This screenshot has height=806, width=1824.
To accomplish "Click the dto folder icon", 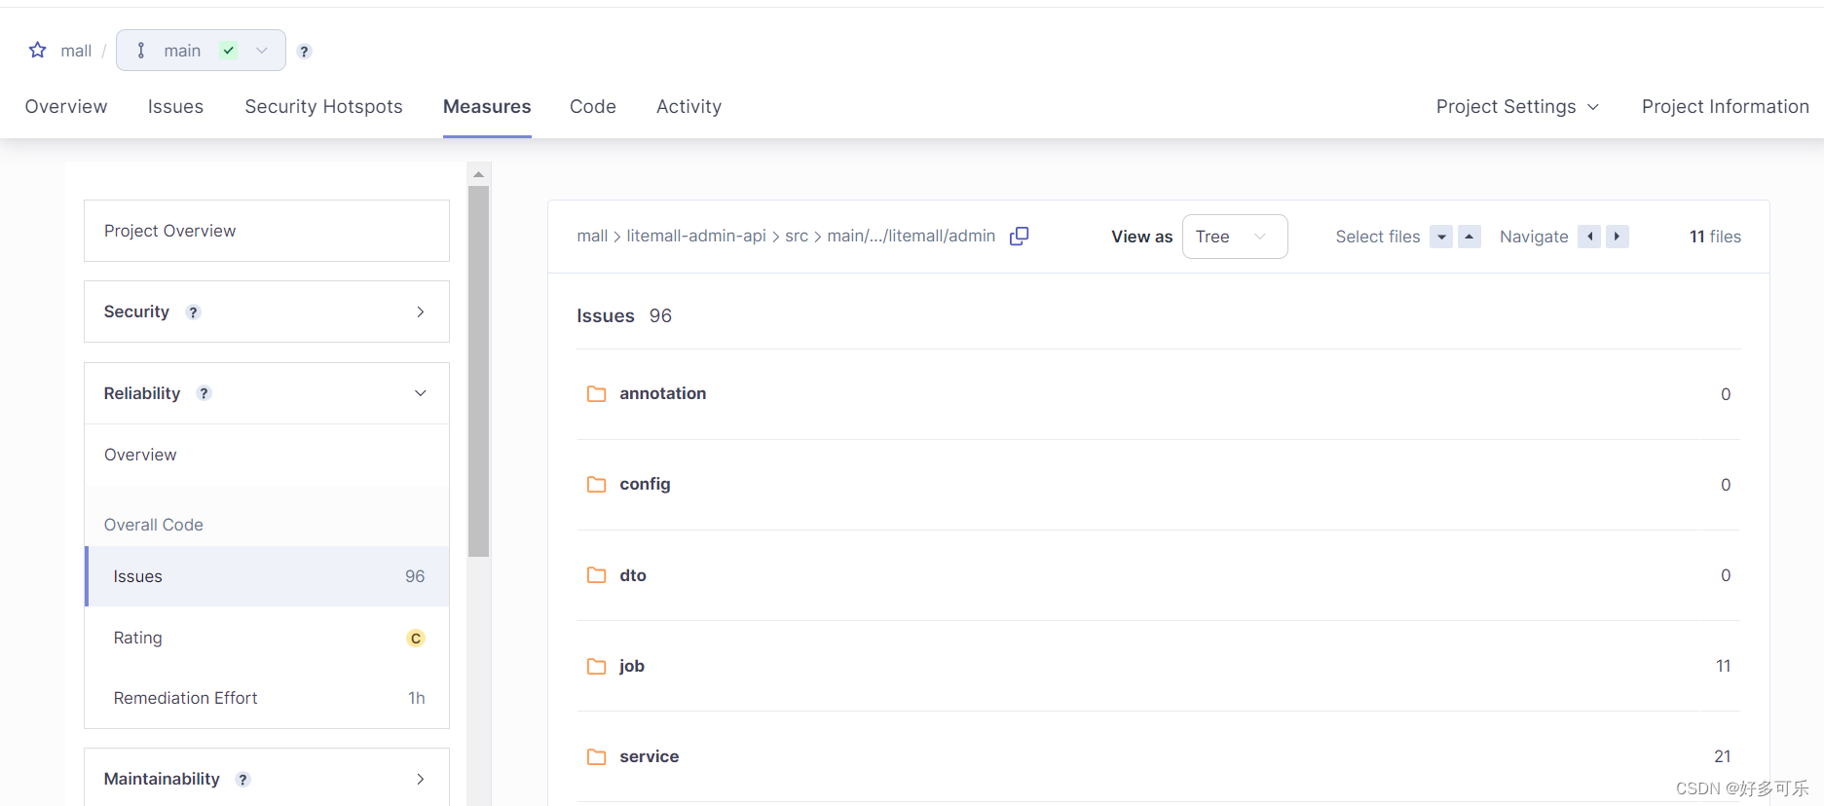I will coord(596,575).
